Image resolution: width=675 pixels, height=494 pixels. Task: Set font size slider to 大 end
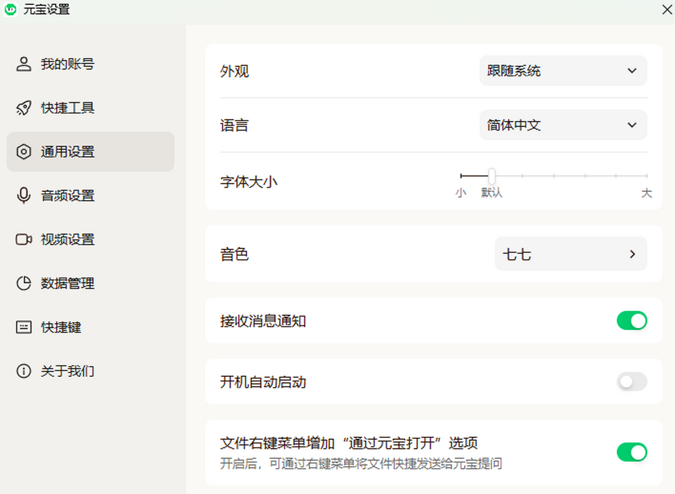coord(647,176)
